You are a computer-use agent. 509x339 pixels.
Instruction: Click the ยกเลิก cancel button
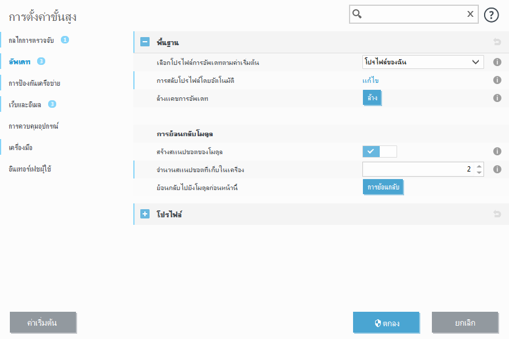[x=465, y=322]
